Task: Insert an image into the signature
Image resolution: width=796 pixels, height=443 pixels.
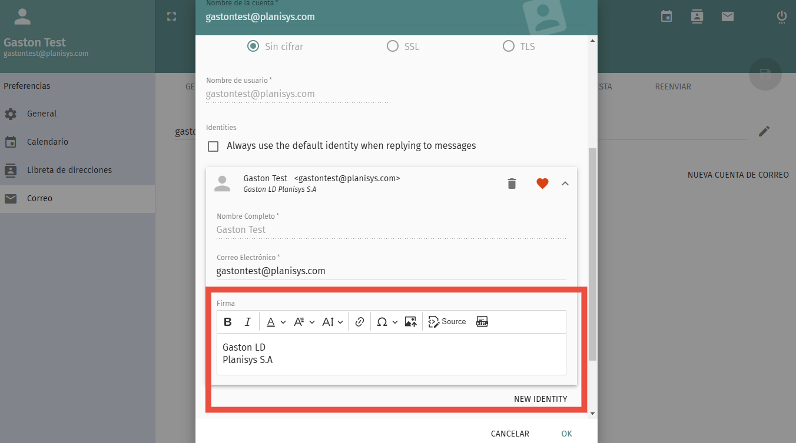Action: [411, 322]
